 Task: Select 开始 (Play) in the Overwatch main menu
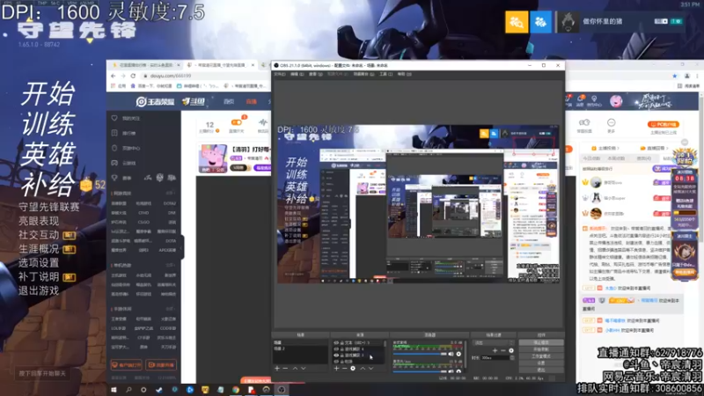tap(48, 93)
